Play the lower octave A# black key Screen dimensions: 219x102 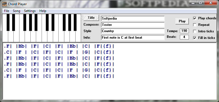pyautogui.click(x=36, y=23)
